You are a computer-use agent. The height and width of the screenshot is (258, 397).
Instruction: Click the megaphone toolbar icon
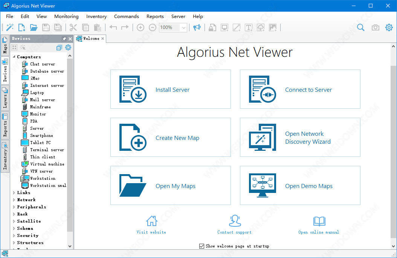(x=197, y=27)
